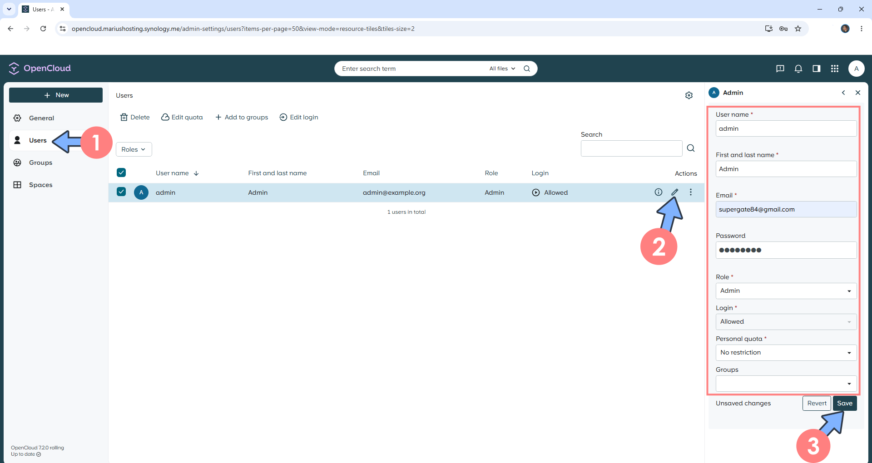Go back in browser history
The image size is (872, 463).
click(x=10, y=29)
